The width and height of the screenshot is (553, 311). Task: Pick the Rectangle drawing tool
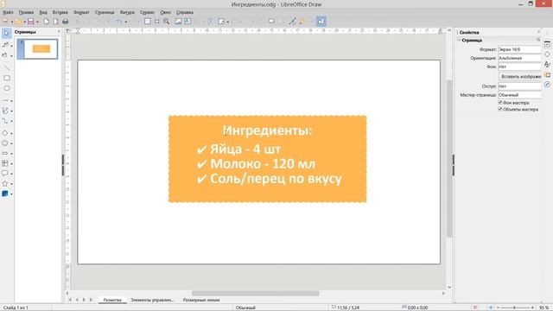(7, 78)
